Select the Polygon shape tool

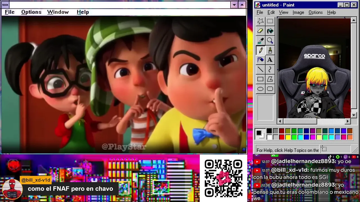pyautogui.click(x=270, y=79)
